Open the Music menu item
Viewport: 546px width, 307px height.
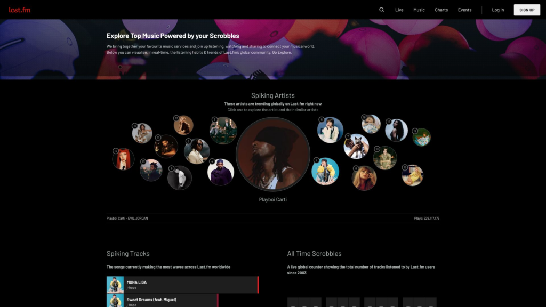[x=419, y=10]
